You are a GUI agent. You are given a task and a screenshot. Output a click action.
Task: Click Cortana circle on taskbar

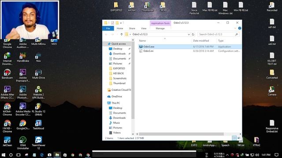point(11,155)
